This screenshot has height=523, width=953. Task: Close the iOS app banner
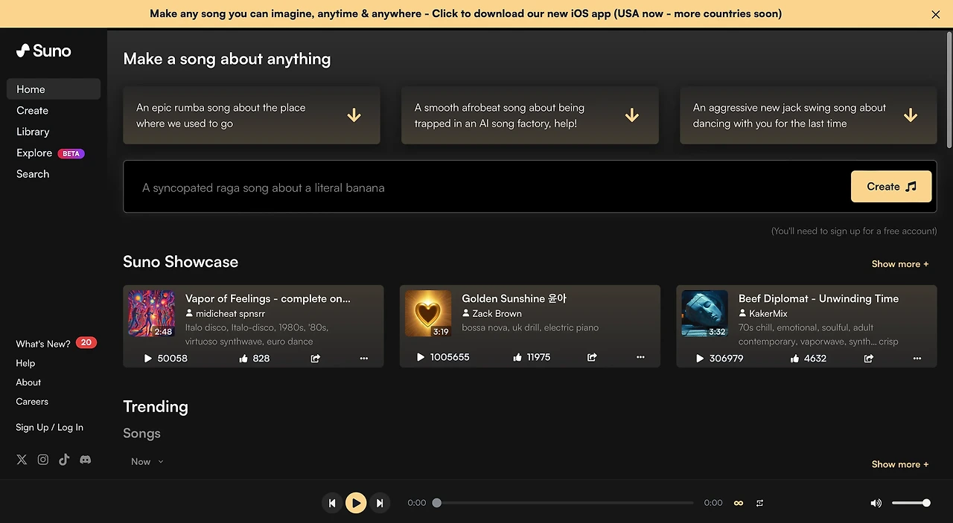coord(936,14)
